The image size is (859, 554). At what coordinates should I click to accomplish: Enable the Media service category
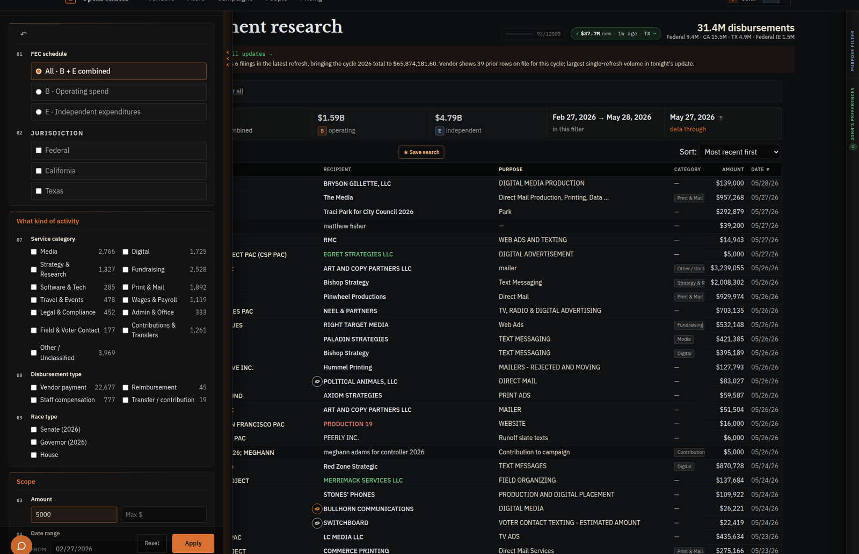(34, 252)
